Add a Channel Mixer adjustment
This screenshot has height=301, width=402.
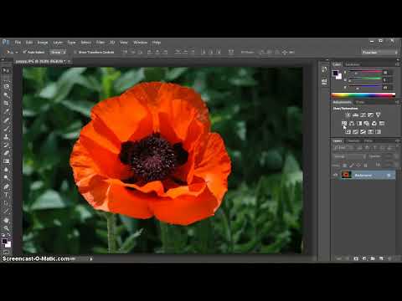point(374,123)
